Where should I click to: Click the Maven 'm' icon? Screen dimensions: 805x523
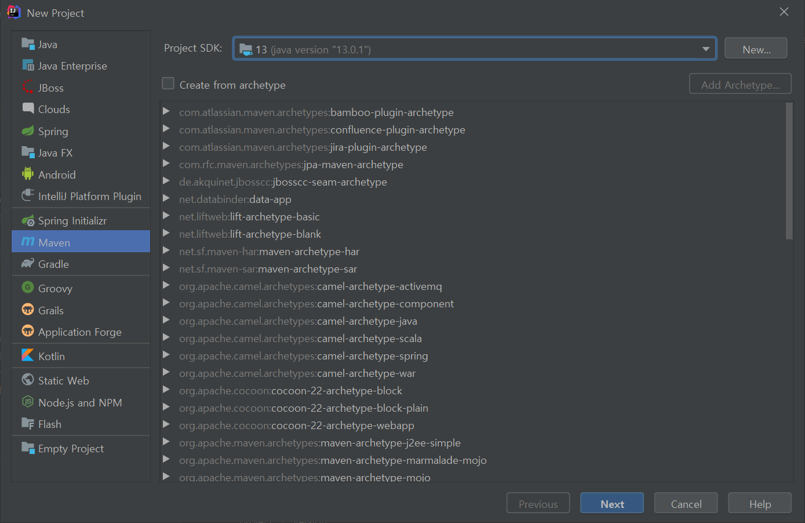click(x=28, y=241)
